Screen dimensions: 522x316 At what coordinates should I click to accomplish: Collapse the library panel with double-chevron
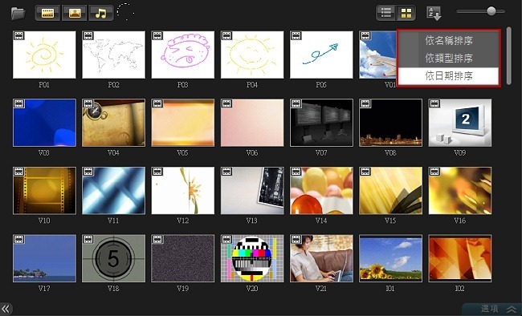[6, 309]
